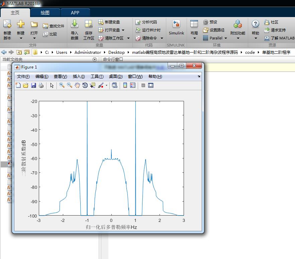Toggle the Data Cursor tool
Screen dimensions: 295x259
(93, 85)
